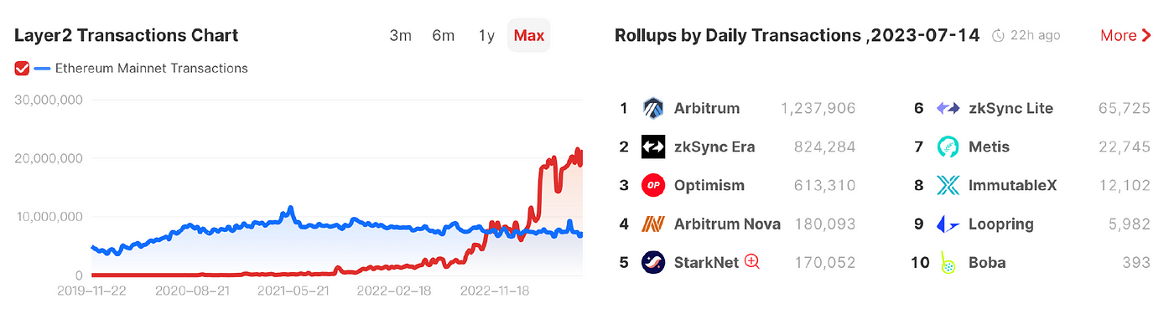Click the Arbitrum logo icon
Screen dimensions: 1174x319
[x=653, y=108]
